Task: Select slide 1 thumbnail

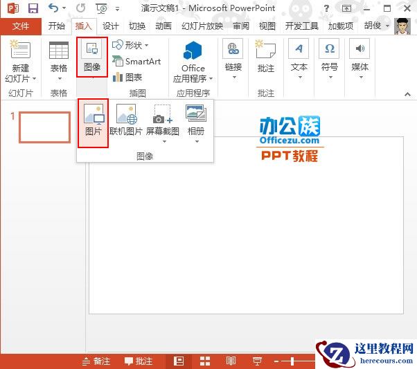Action: pos(44,127)
